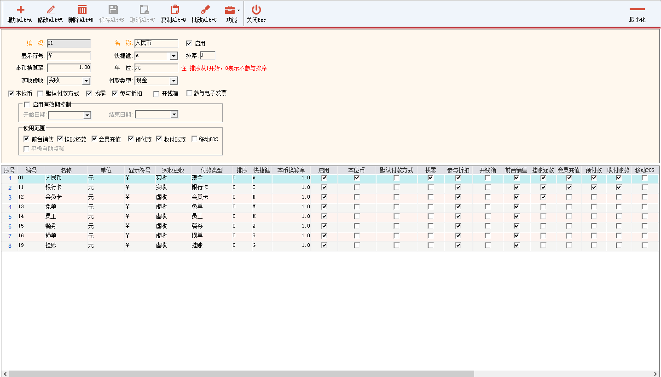661x377 pixels.
Task: Toggle 前台销售 checkbox in the 免单 row
Action: pos(516,207)
